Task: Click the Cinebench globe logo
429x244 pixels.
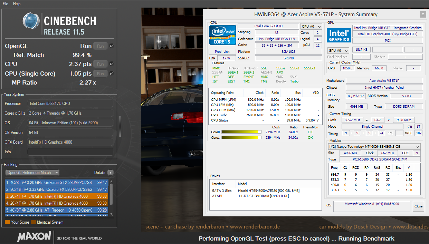Action: [31, 22]
